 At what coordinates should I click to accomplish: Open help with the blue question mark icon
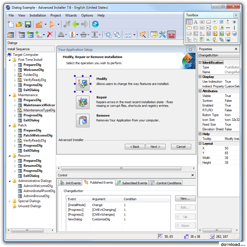point(95,24)
